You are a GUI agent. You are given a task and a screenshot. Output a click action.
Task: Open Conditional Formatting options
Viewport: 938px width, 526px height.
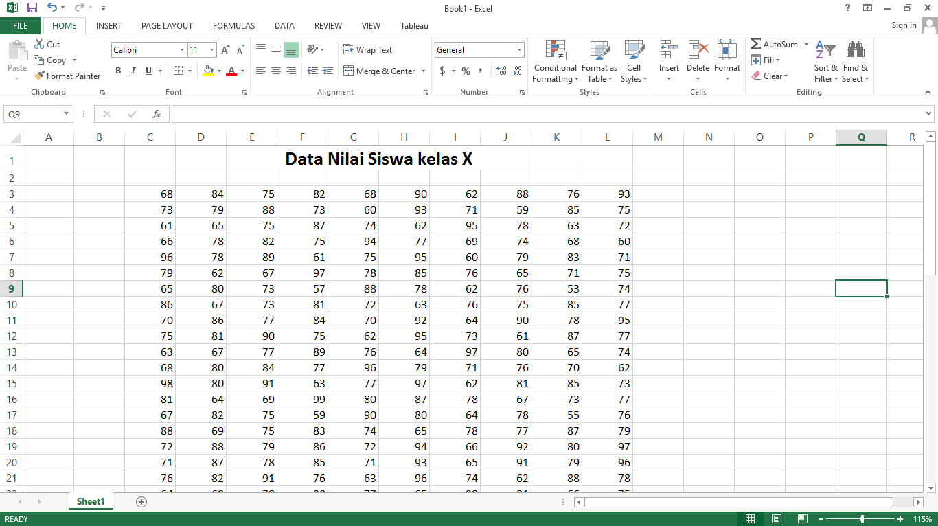[555, 61]
